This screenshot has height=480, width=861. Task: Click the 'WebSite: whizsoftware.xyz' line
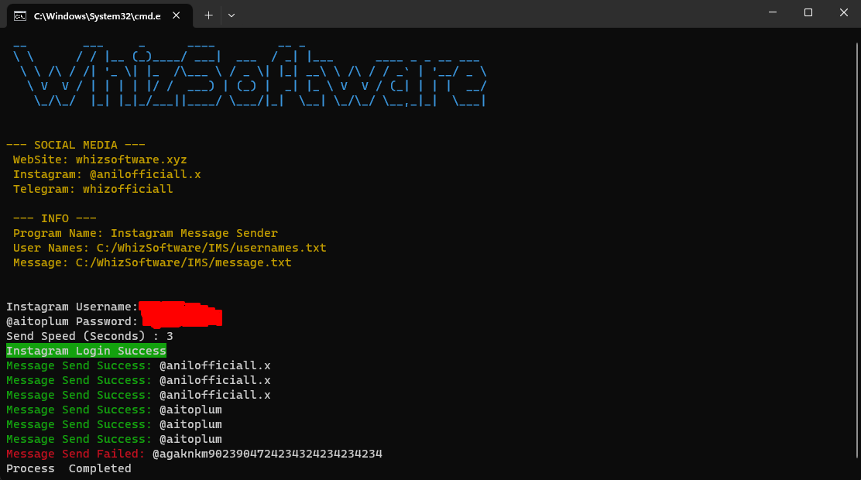point(100,159)
